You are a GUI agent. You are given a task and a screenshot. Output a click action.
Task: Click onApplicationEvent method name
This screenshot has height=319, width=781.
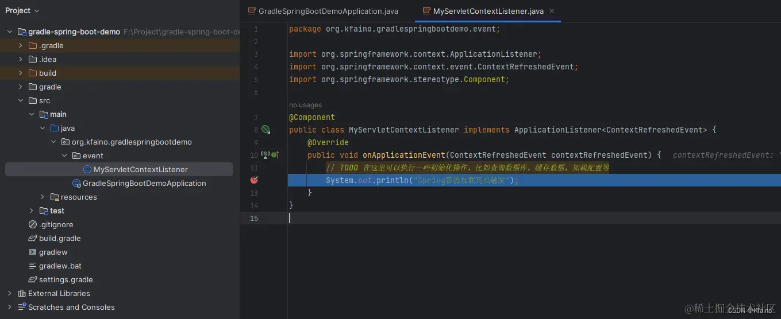[404, 155]
